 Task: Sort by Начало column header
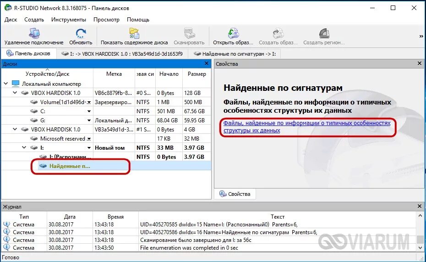(169, 74)
